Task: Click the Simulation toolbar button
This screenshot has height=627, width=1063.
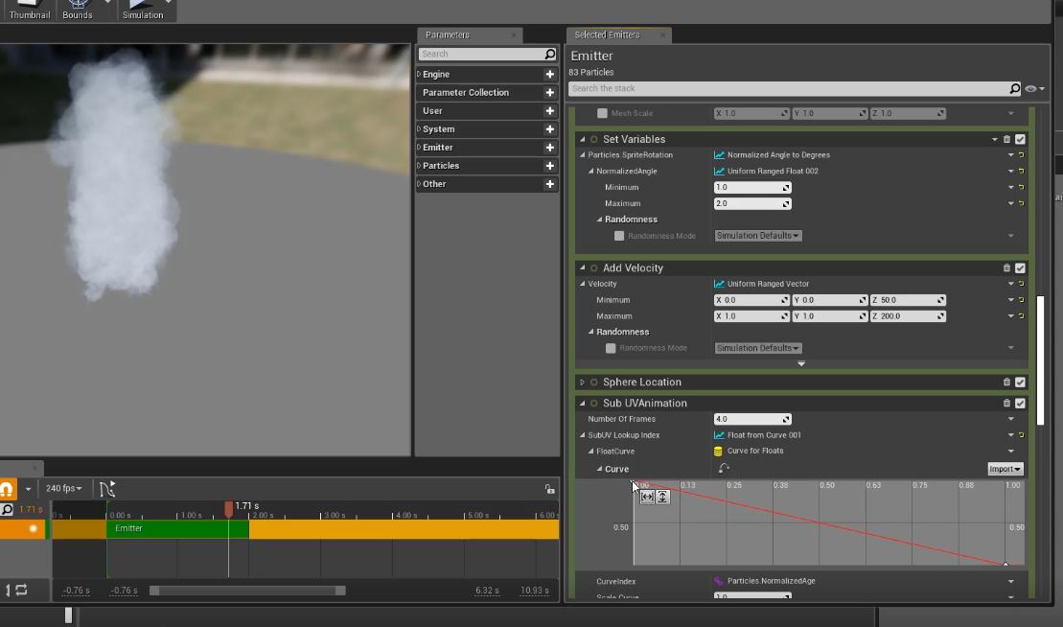Action: 143,10
